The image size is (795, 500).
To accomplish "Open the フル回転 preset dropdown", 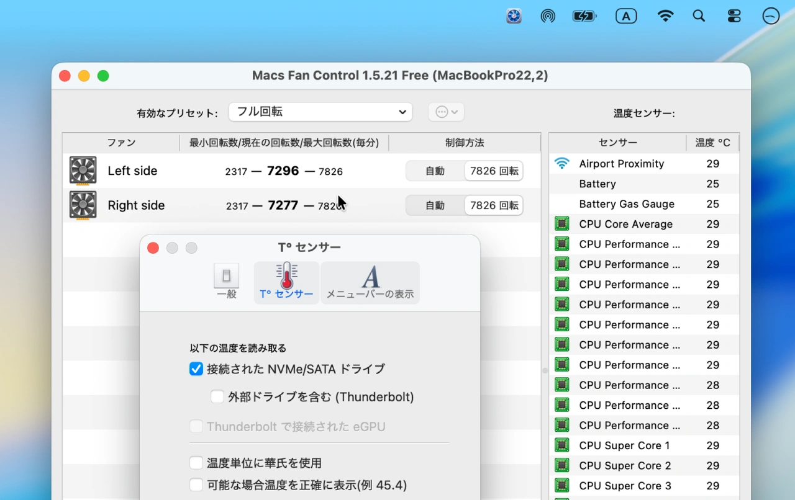I will tap(320, 112).
